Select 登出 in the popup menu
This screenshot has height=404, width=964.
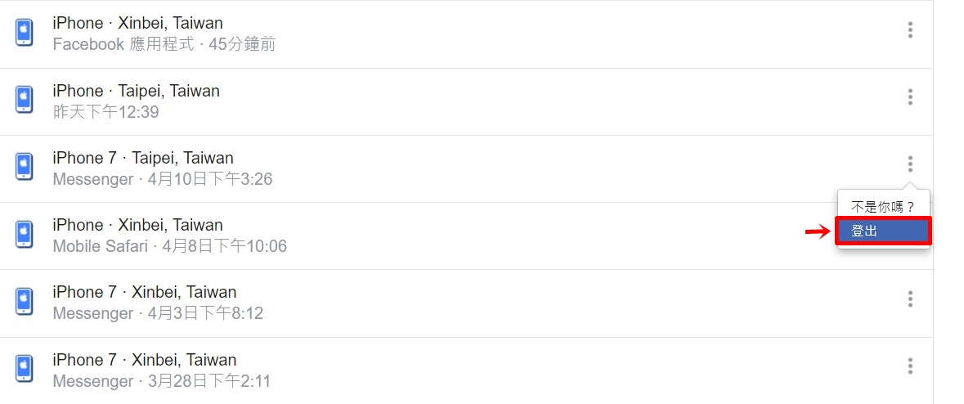tap(883, 231)
